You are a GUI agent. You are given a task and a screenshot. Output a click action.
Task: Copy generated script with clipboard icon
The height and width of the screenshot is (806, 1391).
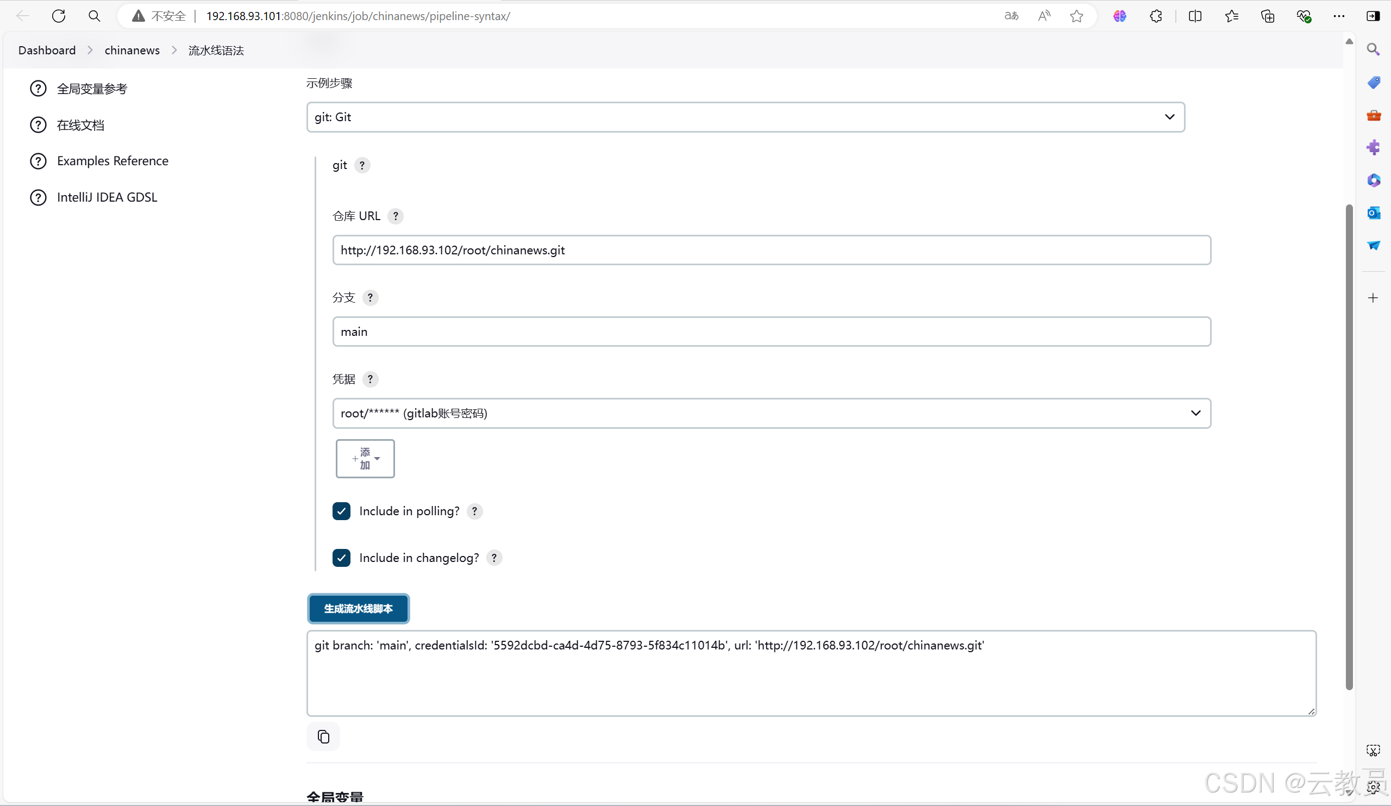pyautogui.click(x=323, y=736)
